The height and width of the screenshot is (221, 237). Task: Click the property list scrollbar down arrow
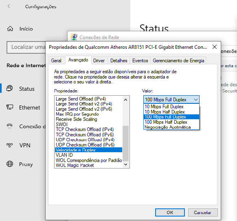tap(125, 165)
